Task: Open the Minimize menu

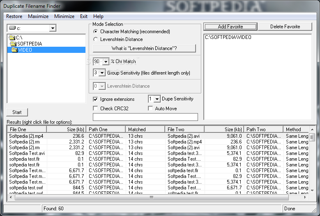Action: 64,16
